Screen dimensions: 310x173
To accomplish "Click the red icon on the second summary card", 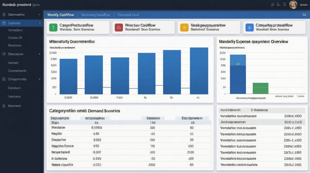I will pos(119,28).
